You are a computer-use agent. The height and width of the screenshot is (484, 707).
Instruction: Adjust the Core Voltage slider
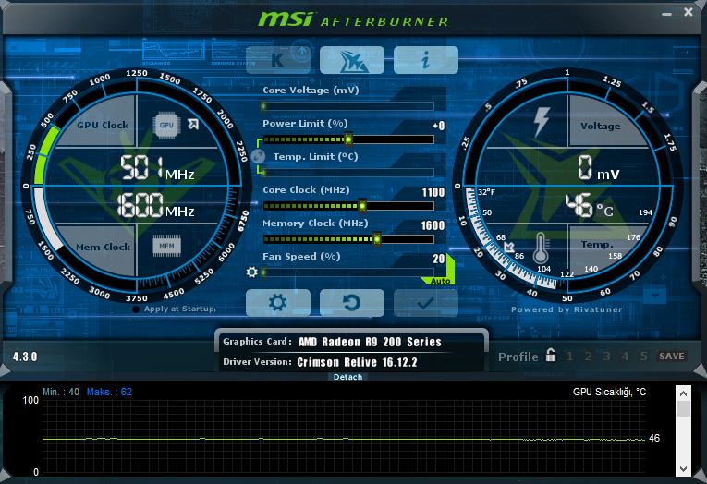347,106
